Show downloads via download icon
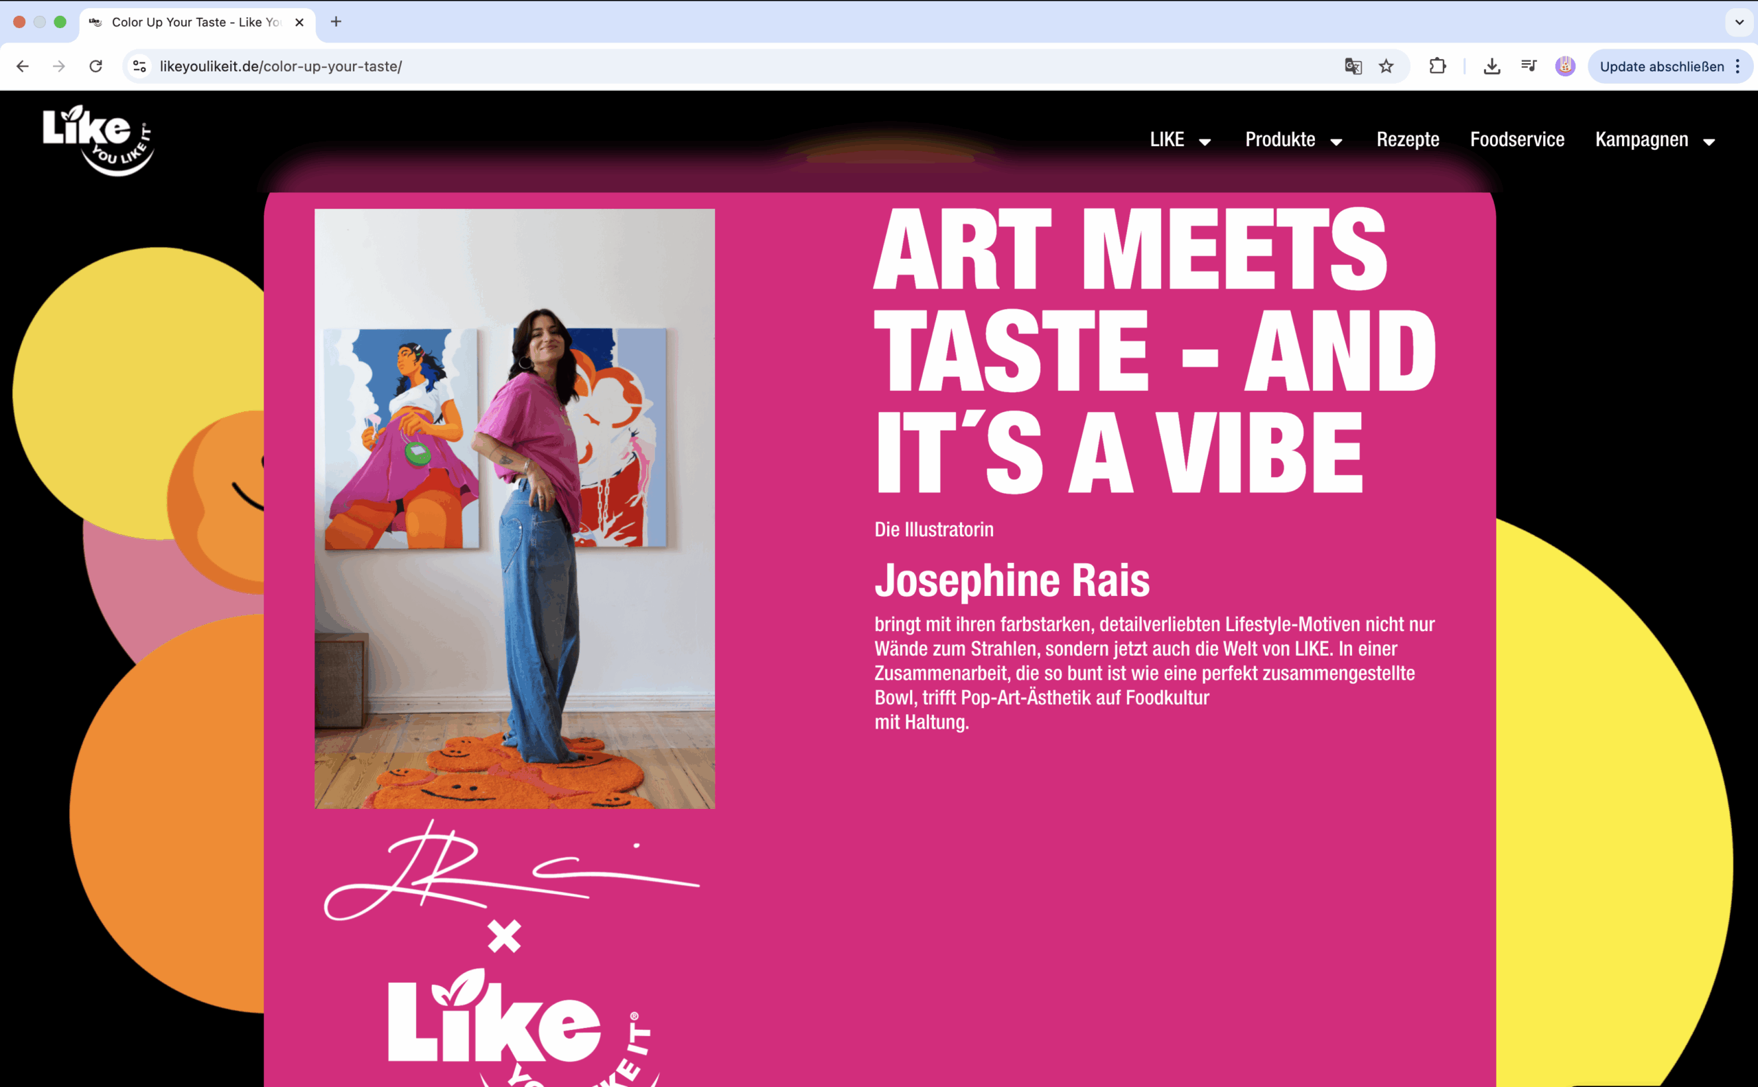 click(x=1492, y=66)
